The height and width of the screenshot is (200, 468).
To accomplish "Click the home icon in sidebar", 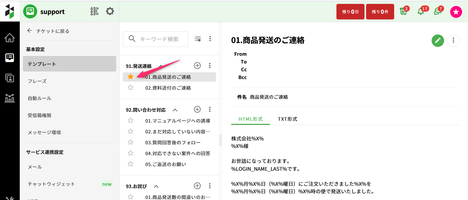I will [x=10, y=38].
